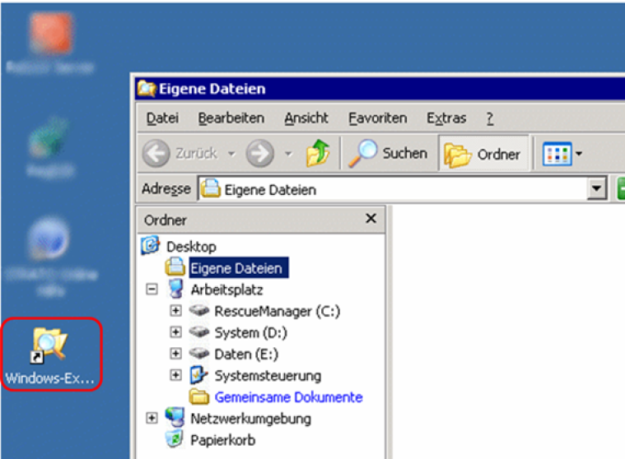The width and height of the screenshot is (625, 459).
Task: Open the Datei menu
Action: (x=162, y=118)
